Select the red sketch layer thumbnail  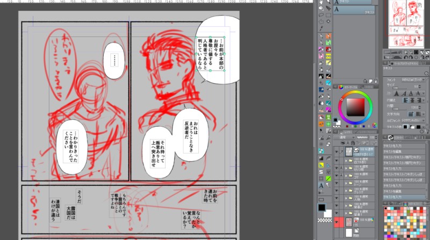tap(348, 222)
